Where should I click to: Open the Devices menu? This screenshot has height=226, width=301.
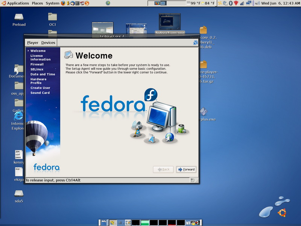48,43
